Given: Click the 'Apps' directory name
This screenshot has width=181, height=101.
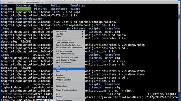Looking at the screenshot, I should point(4,6).
